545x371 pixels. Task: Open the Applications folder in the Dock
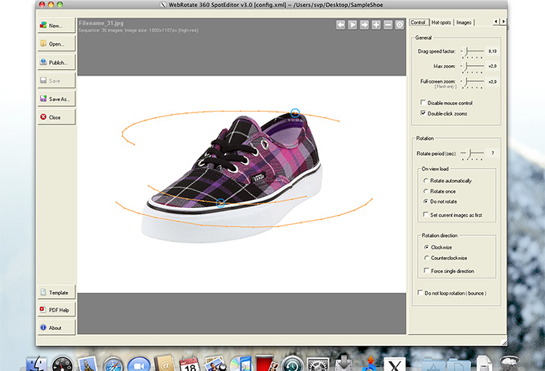(433, 365)
